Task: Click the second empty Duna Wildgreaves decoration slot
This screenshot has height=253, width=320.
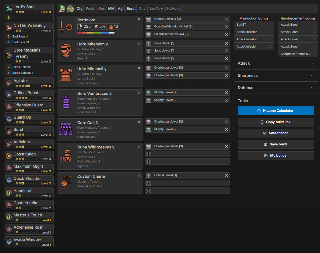Action: coord(187,162)
